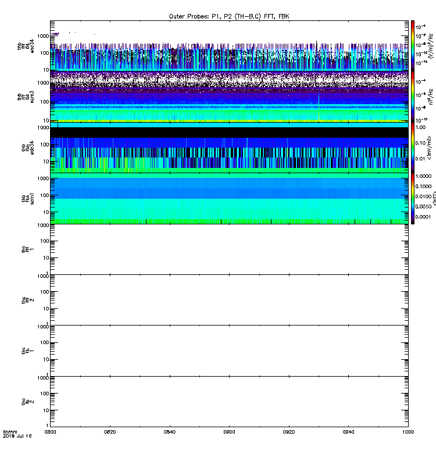Click inside the empty thc fff 1 panel
The image size is (436, 465).
point(229,249)
